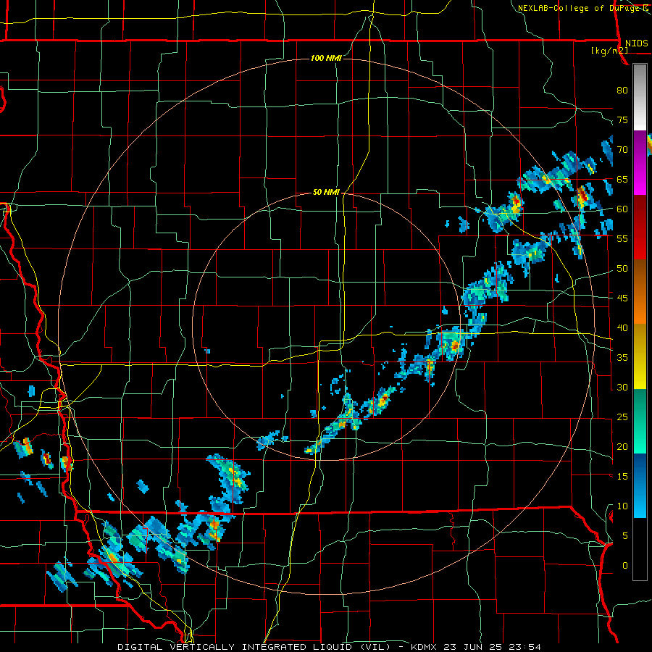This screenshot has width=652, height=652.
Task: Click the 0 value on the color scale
Action: click(625, 566)
